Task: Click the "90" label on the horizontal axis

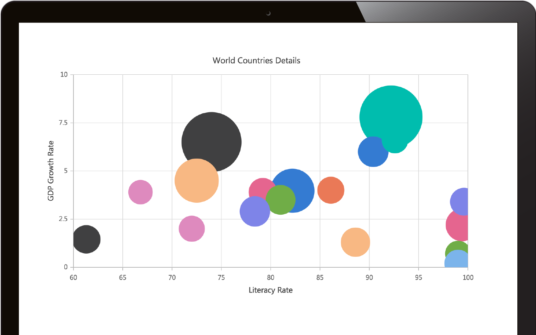Action: 369,277
